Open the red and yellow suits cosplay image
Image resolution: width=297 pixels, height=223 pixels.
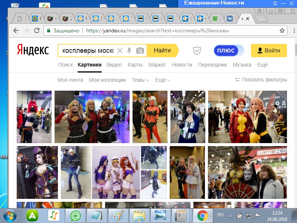point(248,117)
